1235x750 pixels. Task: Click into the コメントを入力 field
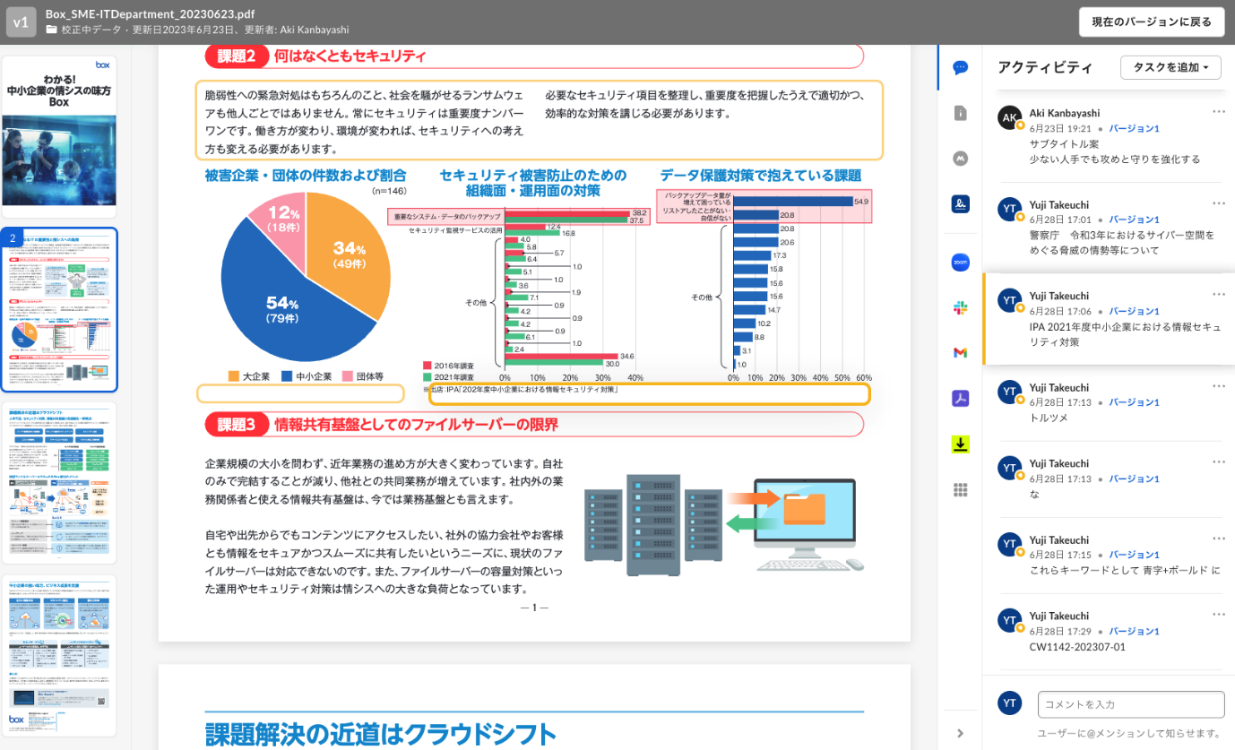[1130, 704]
